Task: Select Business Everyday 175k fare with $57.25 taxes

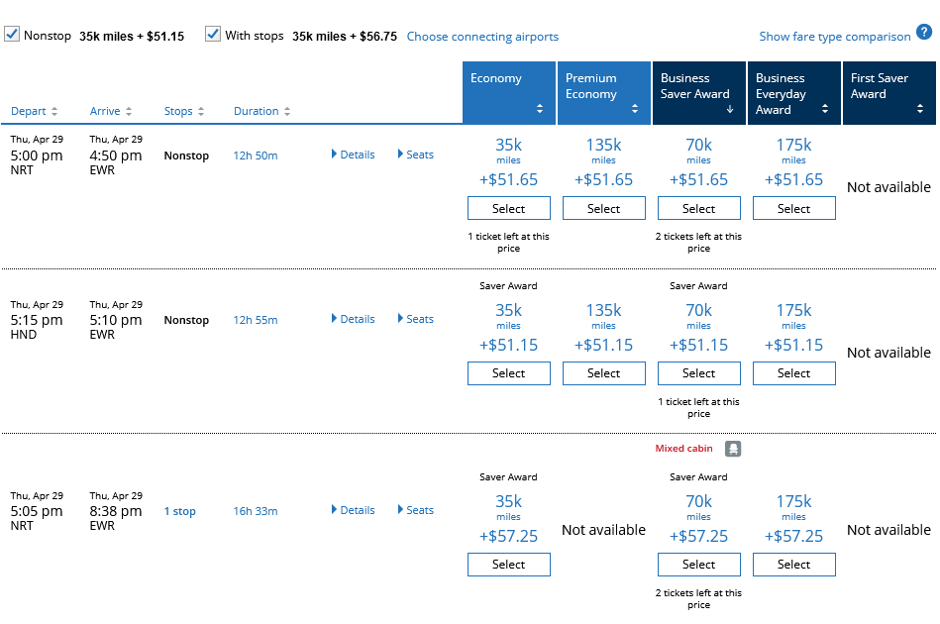Action: (x=794, y=564)
